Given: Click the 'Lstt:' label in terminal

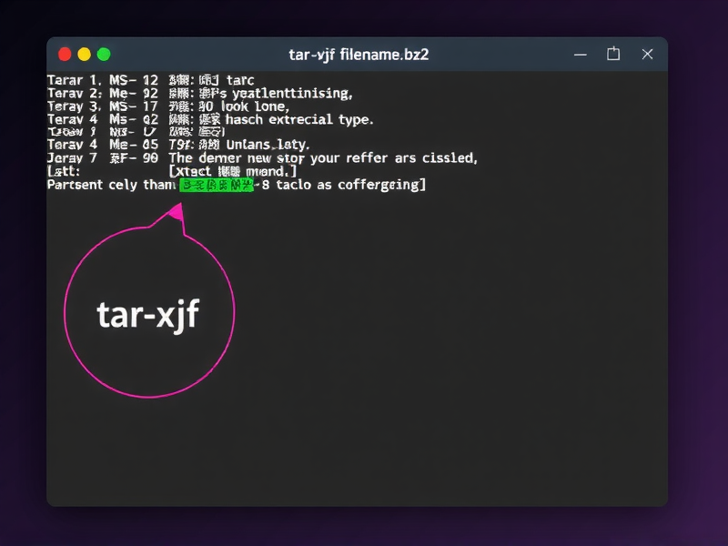Looking at the screenshot, I should tap(64, 170).
